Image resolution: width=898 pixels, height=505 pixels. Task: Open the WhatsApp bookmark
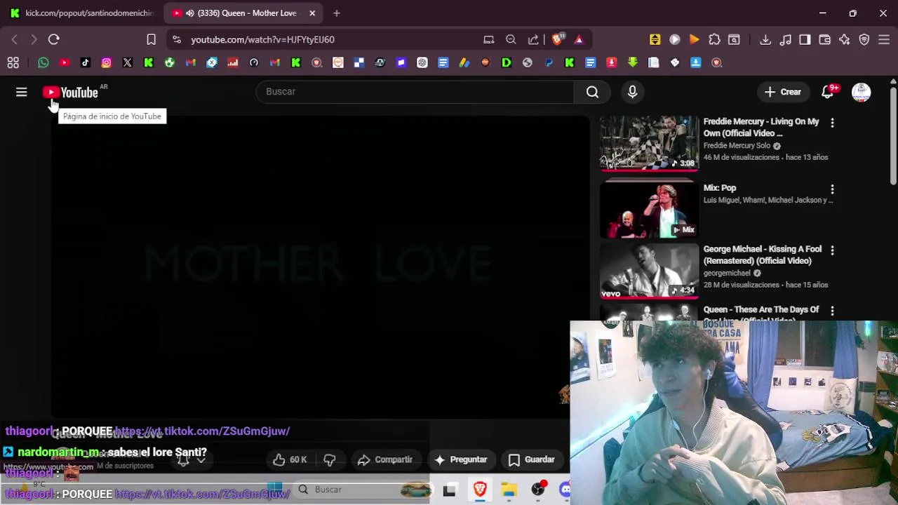[43, 62]
